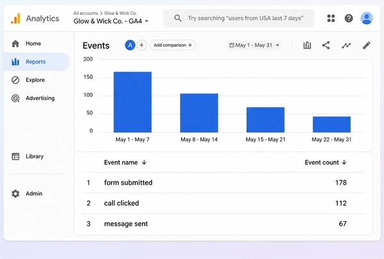The image size is (384, 259).
Task: Click the calendar icon in date range
Action: 232,45
